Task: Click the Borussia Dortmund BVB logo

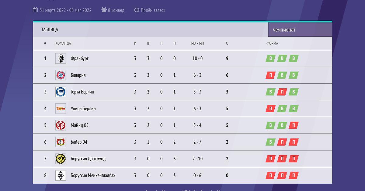Action: (x=61, y=159)
